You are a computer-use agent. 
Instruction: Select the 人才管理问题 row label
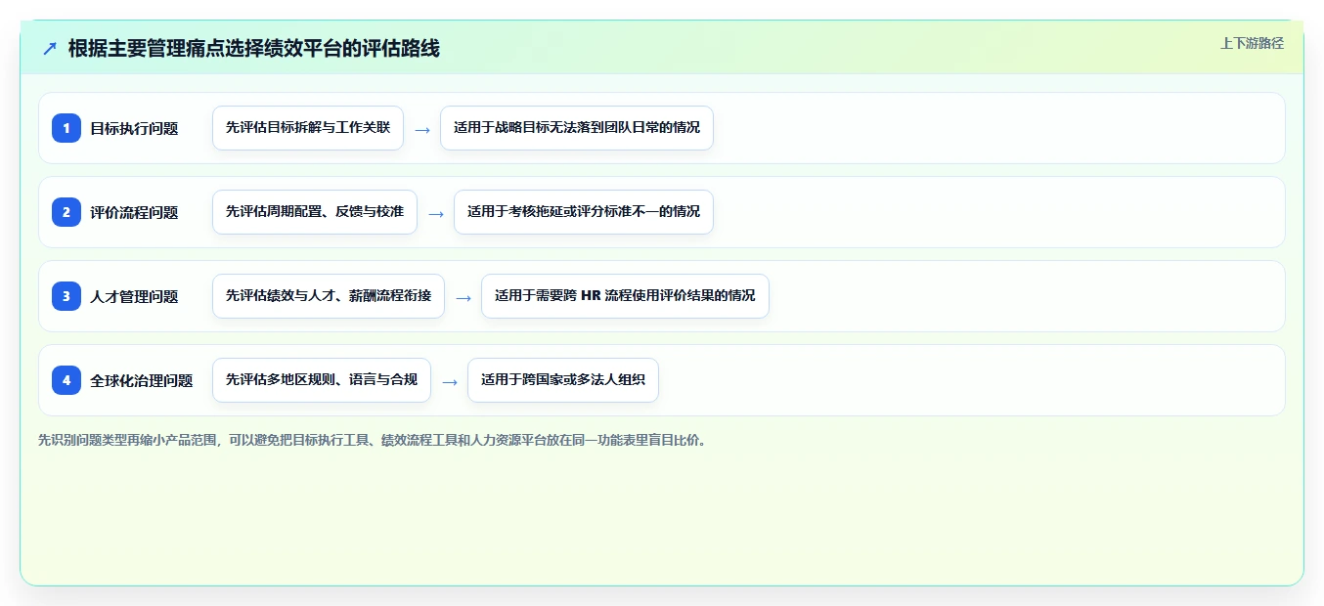click(x=134, y=296)
